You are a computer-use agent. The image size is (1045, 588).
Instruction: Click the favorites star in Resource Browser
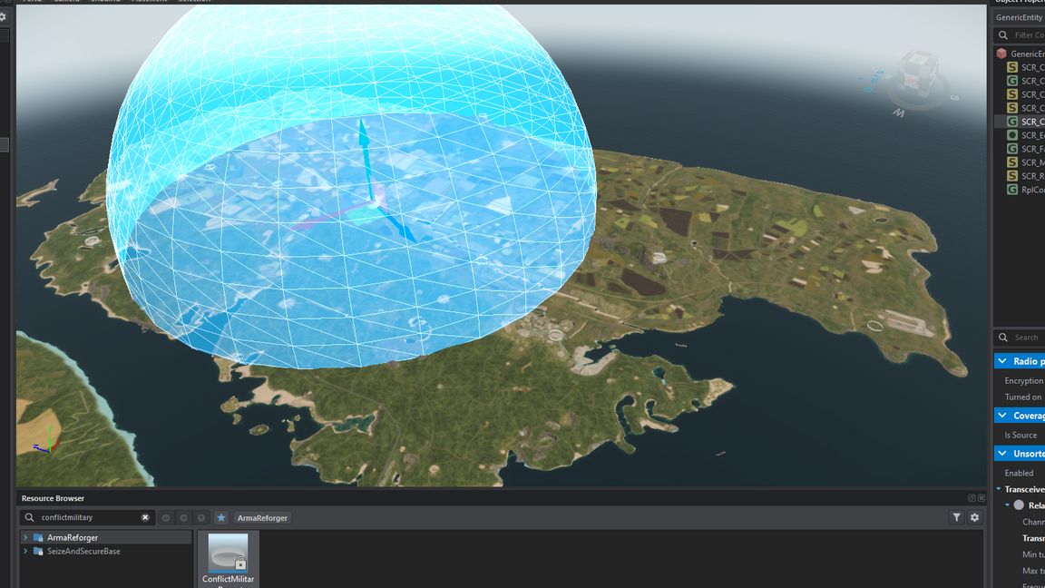pyautogui.click(x=220, y=517)
